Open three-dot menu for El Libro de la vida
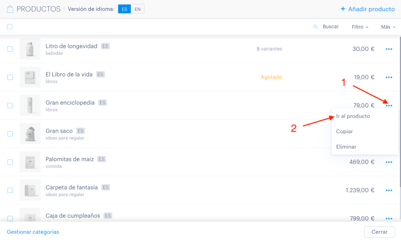 [389, 77]
